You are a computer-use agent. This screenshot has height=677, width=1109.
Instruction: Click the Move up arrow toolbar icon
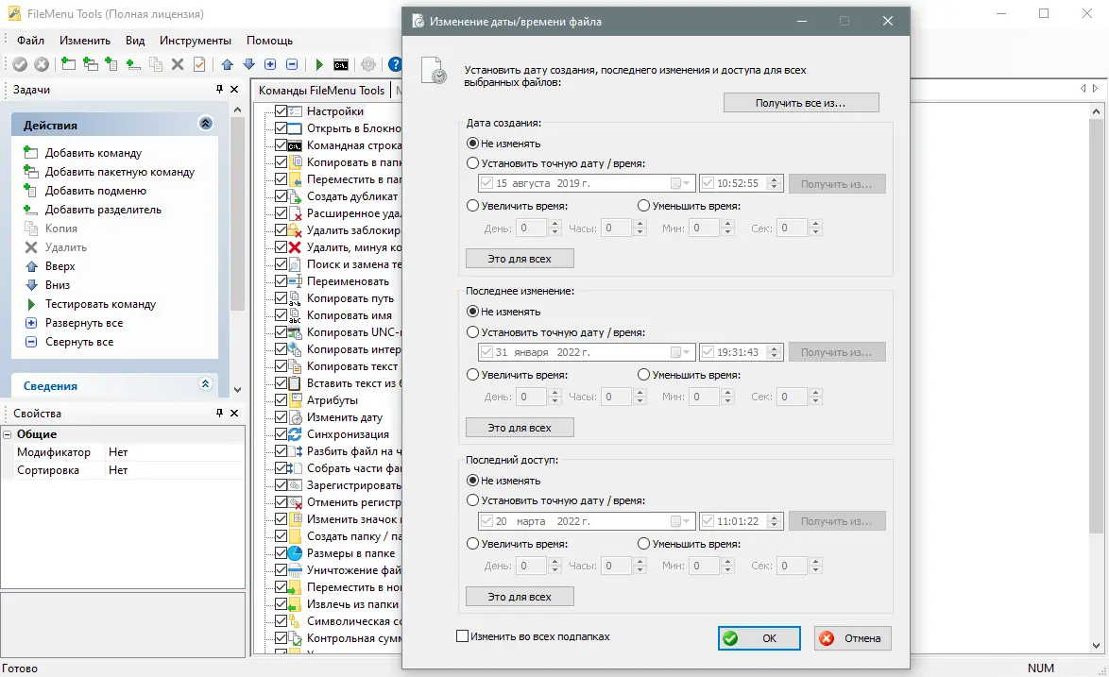pyautogui.click(x=227, y=64)
